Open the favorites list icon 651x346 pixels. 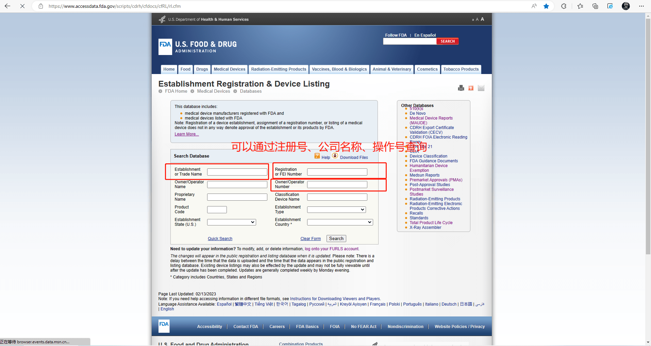pyautogui.click(x=580, y=6)
